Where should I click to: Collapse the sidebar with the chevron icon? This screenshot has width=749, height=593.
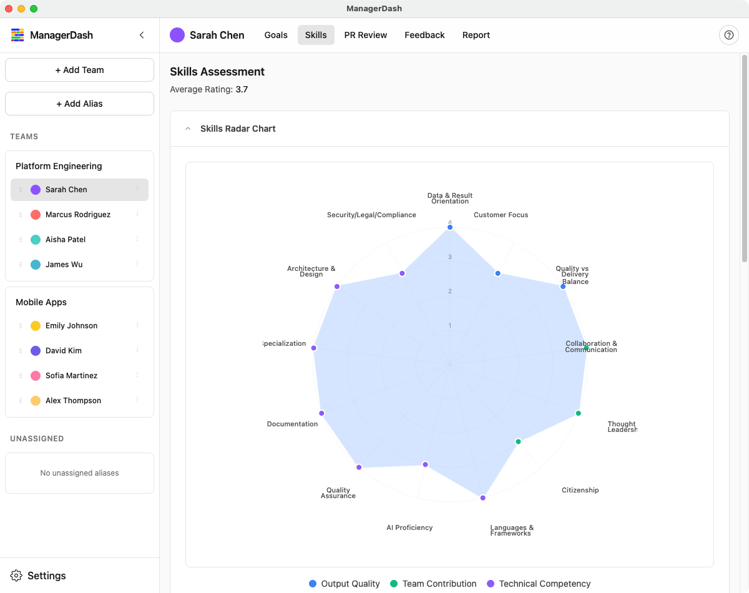(142, 35)
